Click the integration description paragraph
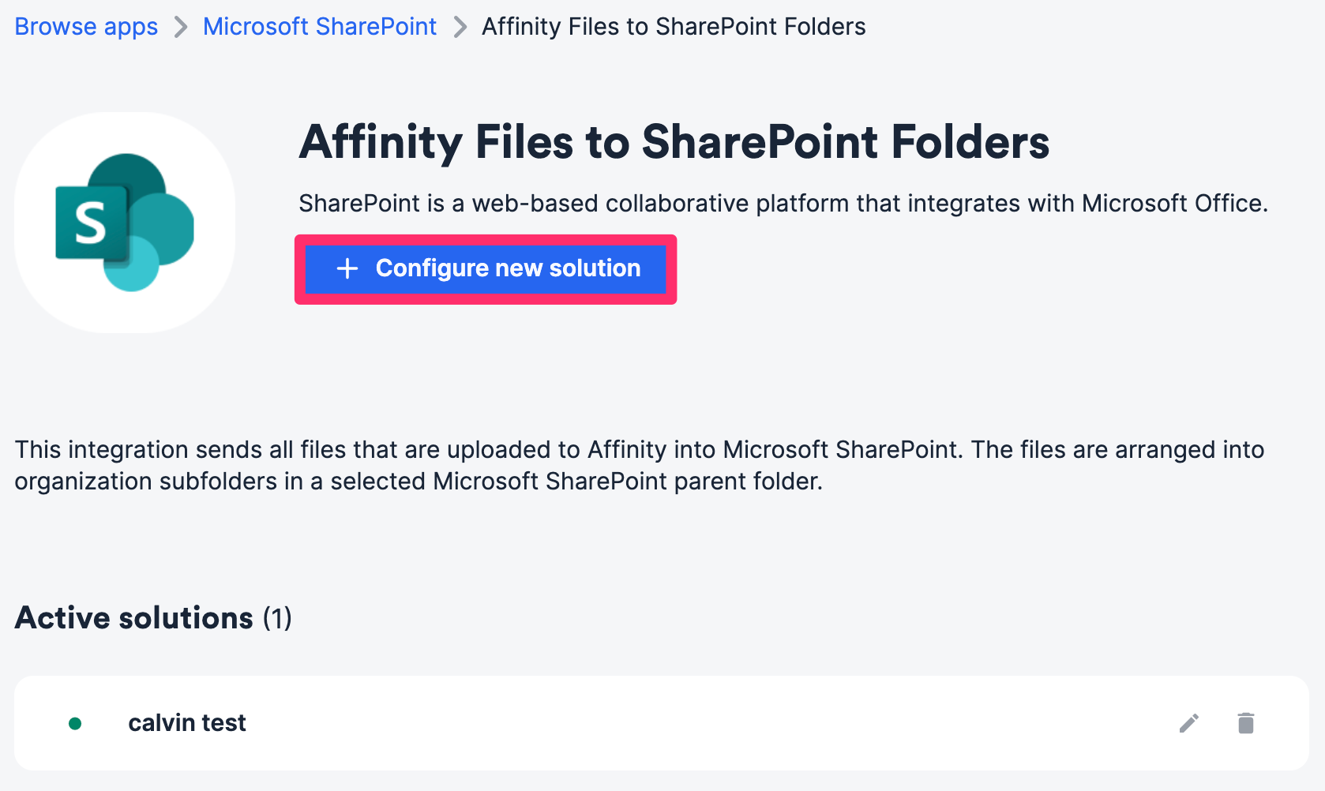This screenshot has width=1325, height=791. (638, 465)
